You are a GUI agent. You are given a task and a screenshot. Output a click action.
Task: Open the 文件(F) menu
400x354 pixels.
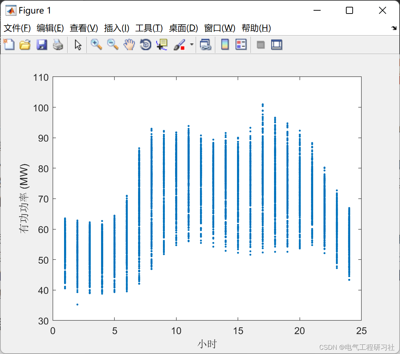tap(17, 28)
